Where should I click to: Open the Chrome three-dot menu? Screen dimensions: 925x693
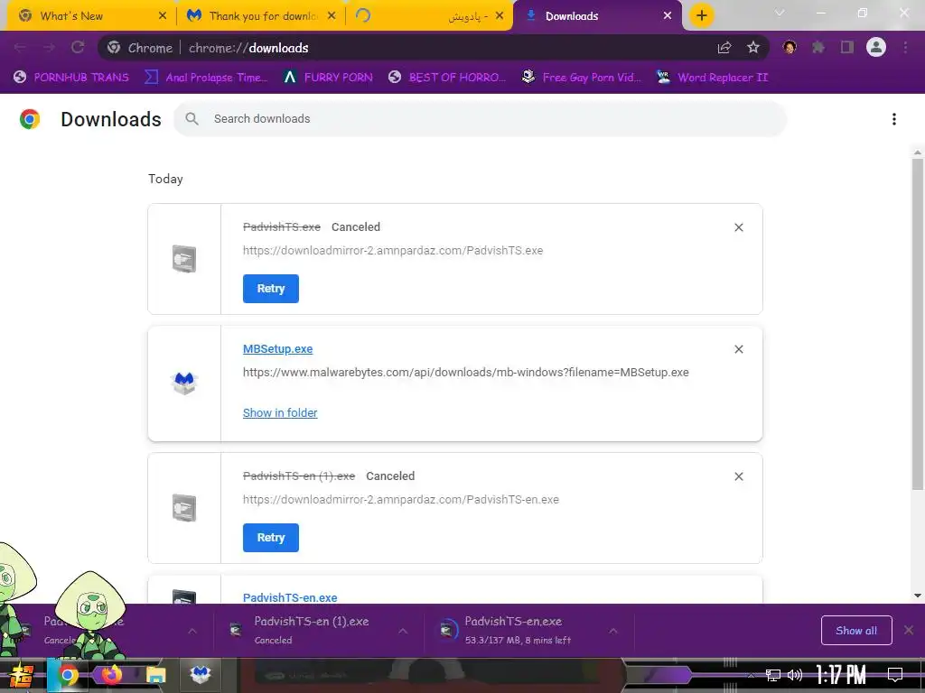(905, 48)
